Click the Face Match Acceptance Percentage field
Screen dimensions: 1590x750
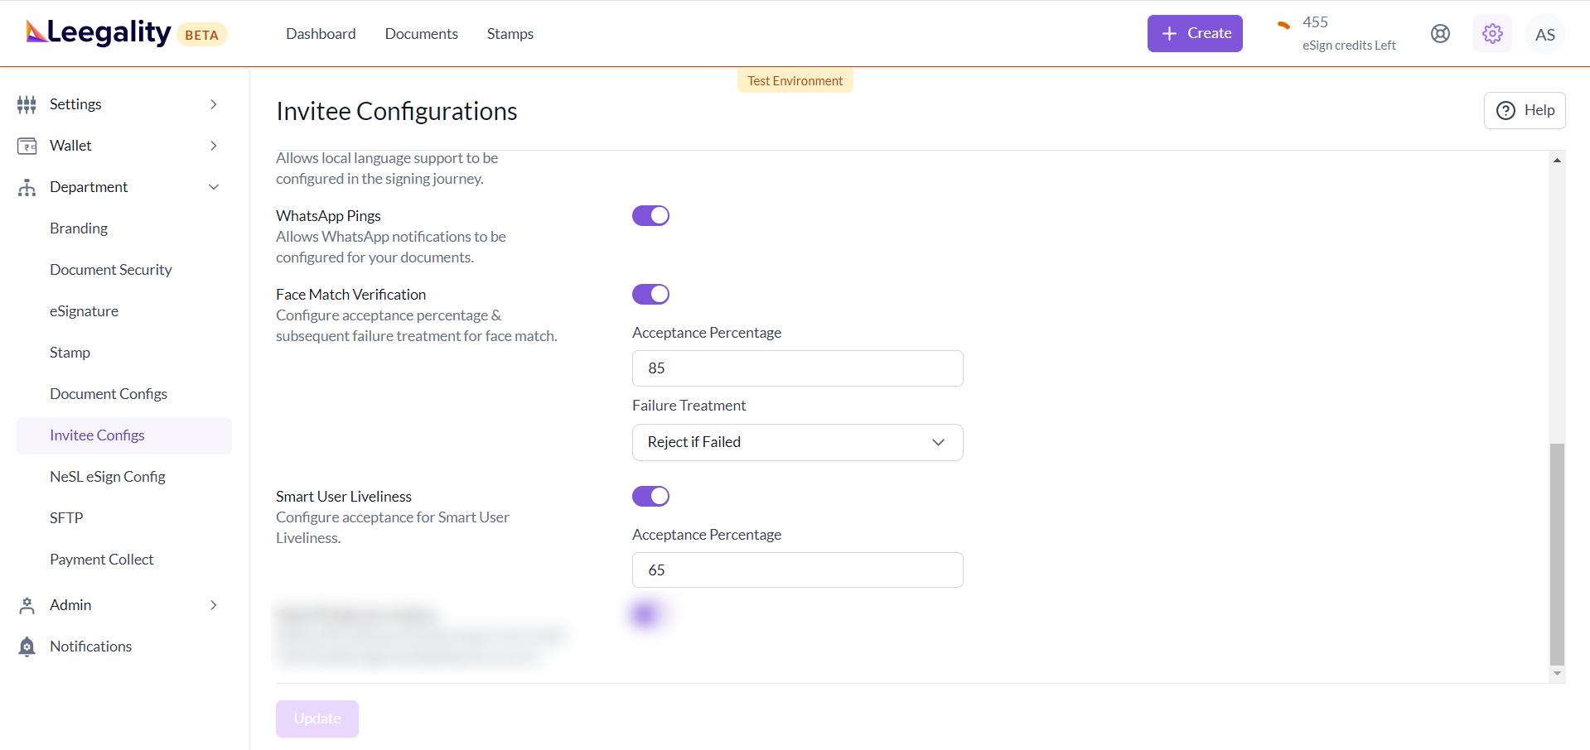(x=797, y=368)
